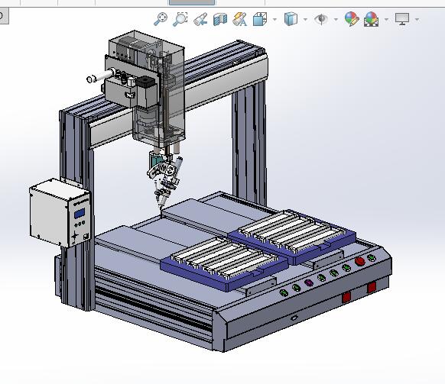Click the Zoom to Fit icon
The height and width of the screenshot is (384, 445).
click(x=161, y=19)
